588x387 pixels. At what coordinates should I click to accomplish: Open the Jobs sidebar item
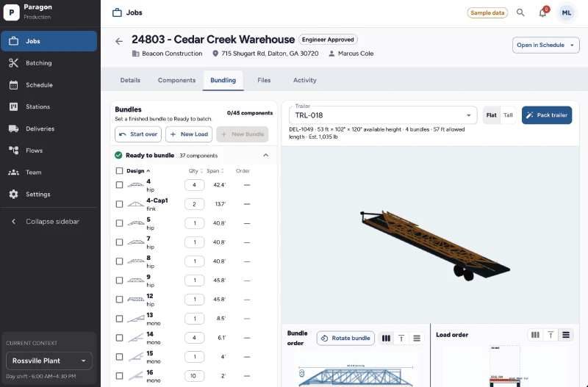tap(49, 41)
